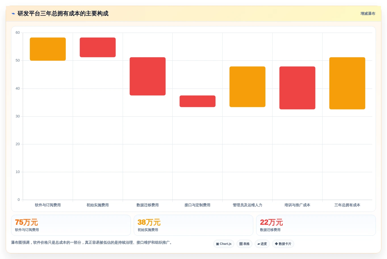This screenshot has height=259, width=387.
Task: Click the orange 三年总拥有成本 bar
Action: (x=347, y=83)
